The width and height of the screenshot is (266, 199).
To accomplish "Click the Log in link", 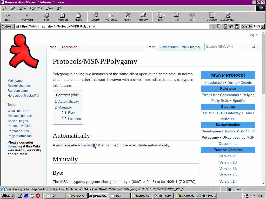I will 253,35.
